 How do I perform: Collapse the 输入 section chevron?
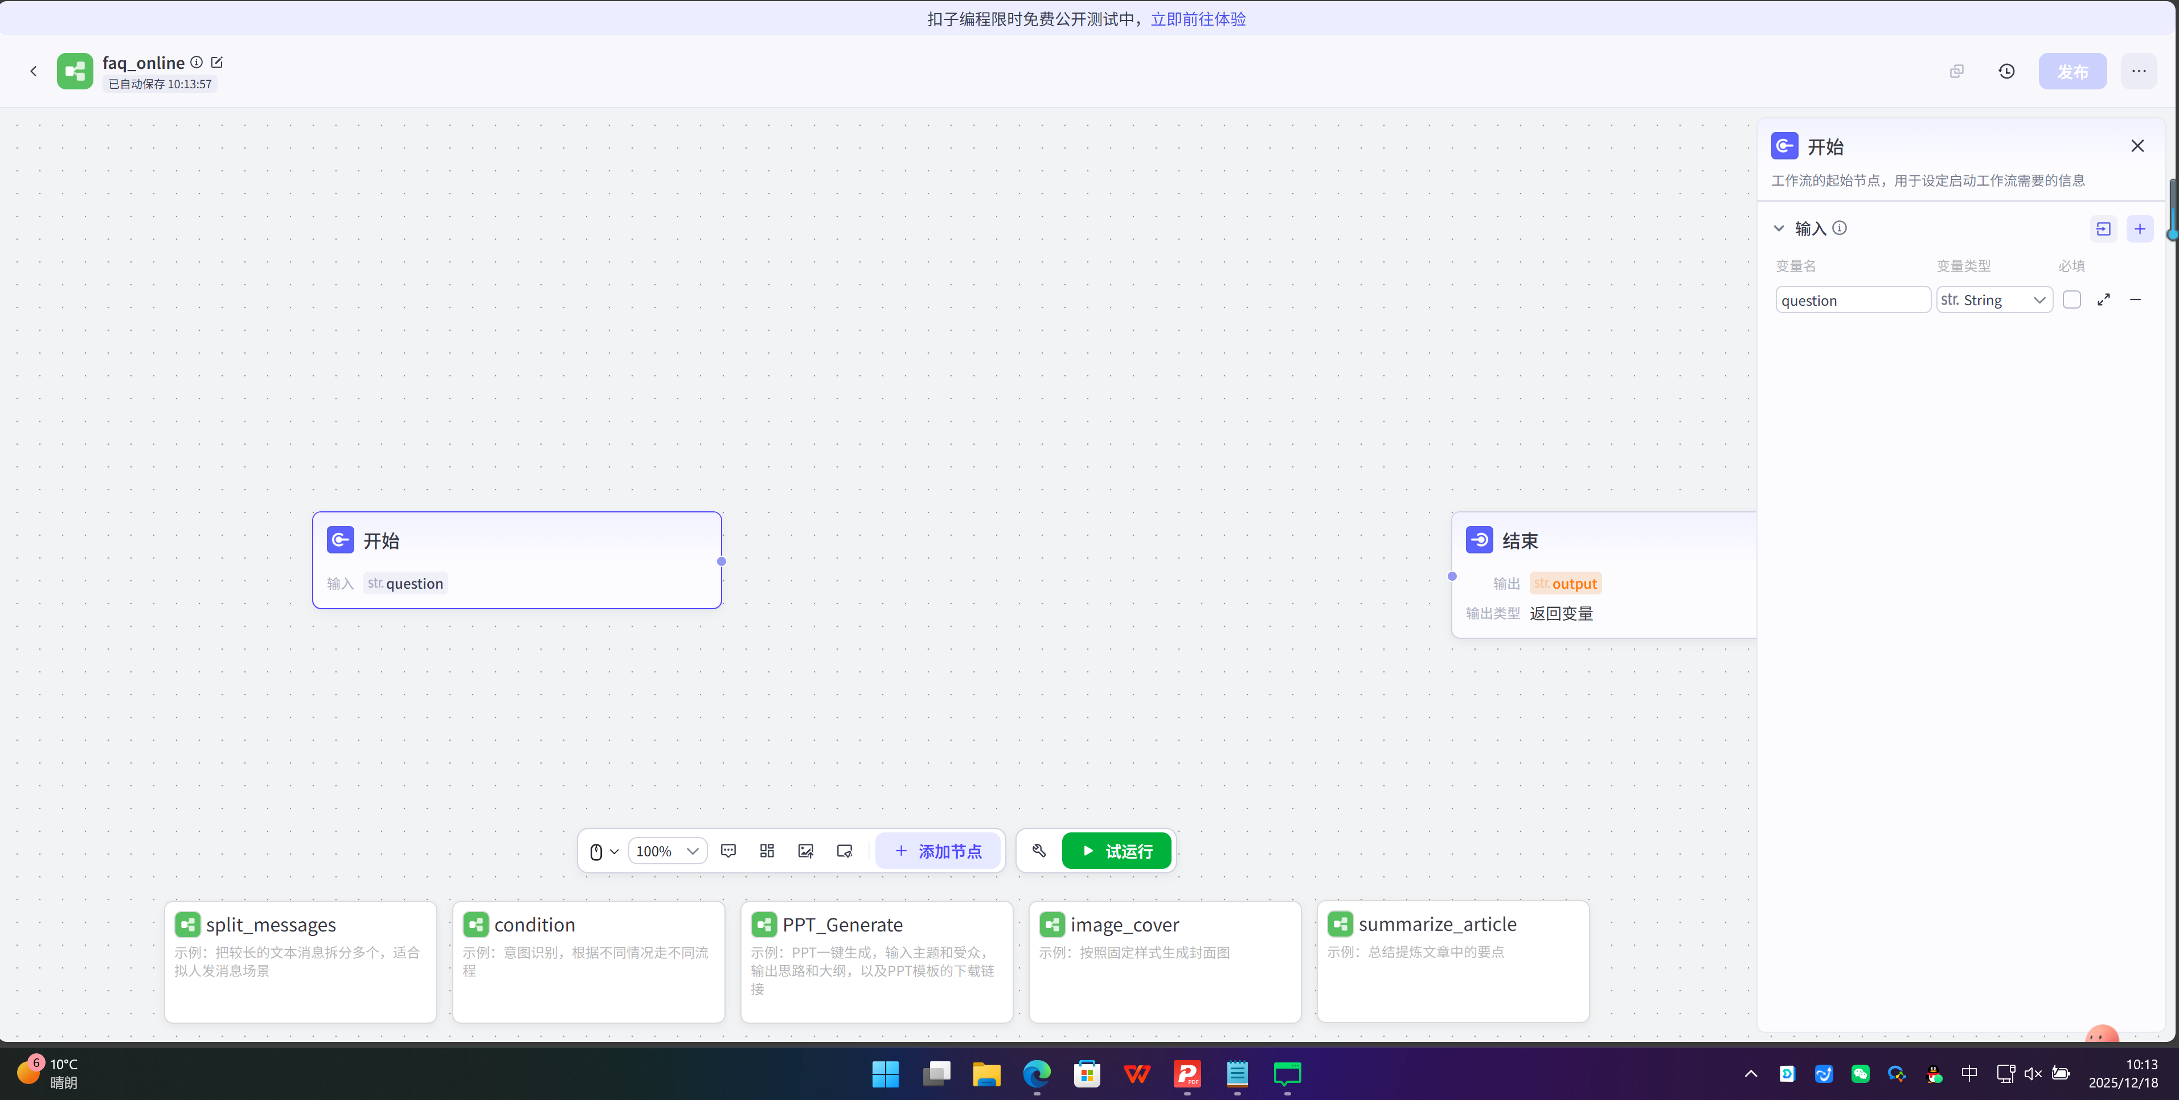click(1779, 228)
